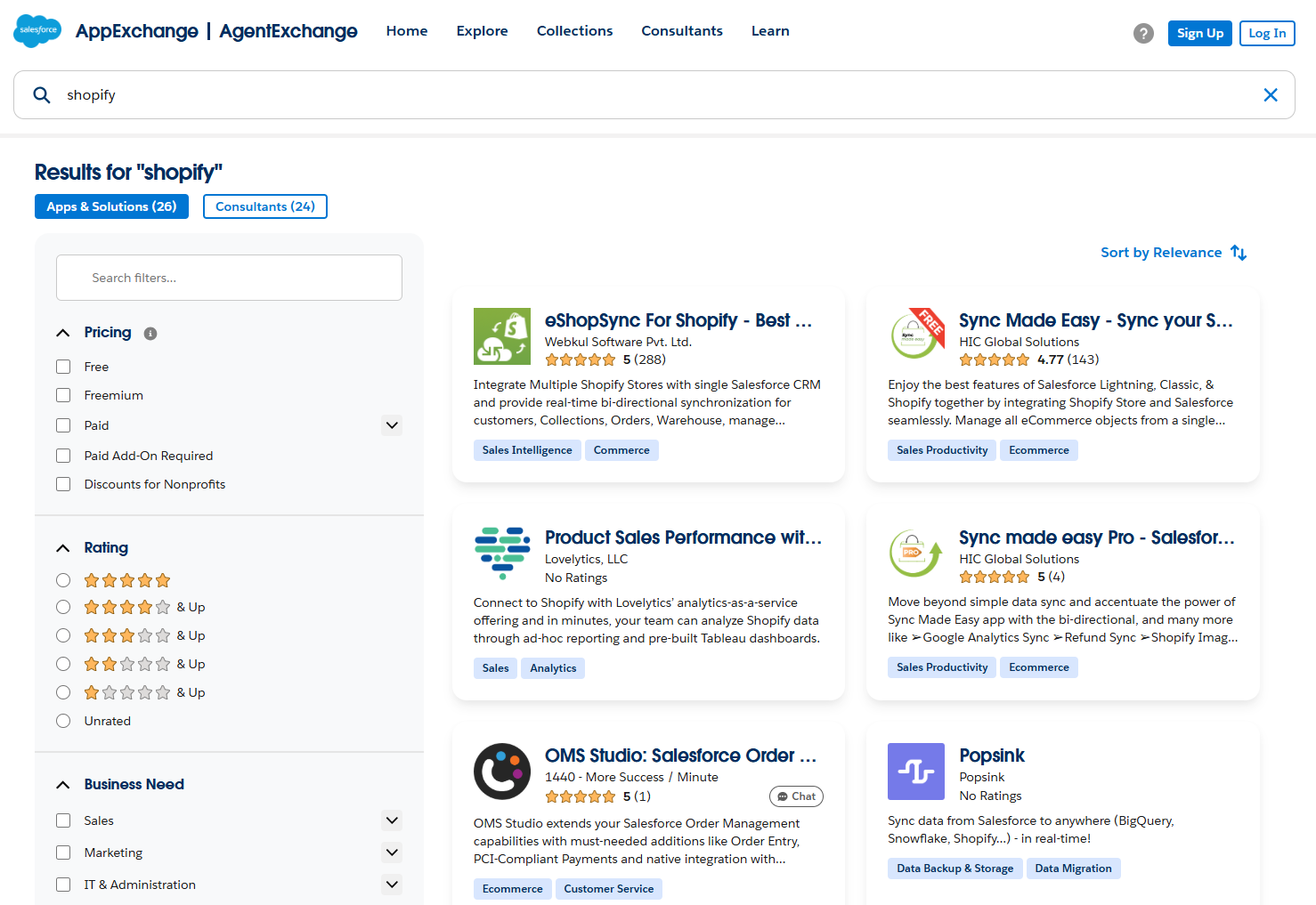1316x905 pixels.
Task: Open the Sort by Relevance dropdown
Action: pyautogui.click(x=1173, y=253)
